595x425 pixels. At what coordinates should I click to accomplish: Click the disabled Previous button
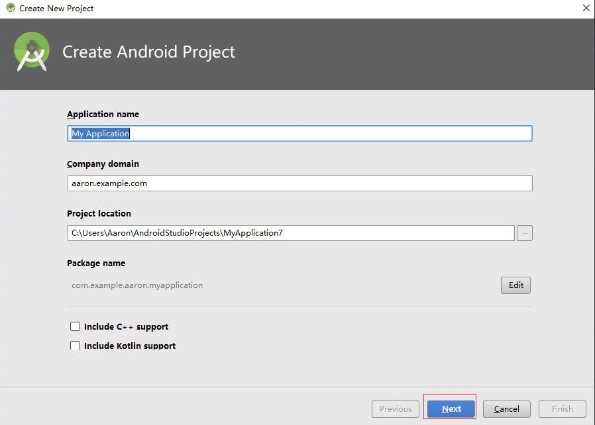pos(396,408)
